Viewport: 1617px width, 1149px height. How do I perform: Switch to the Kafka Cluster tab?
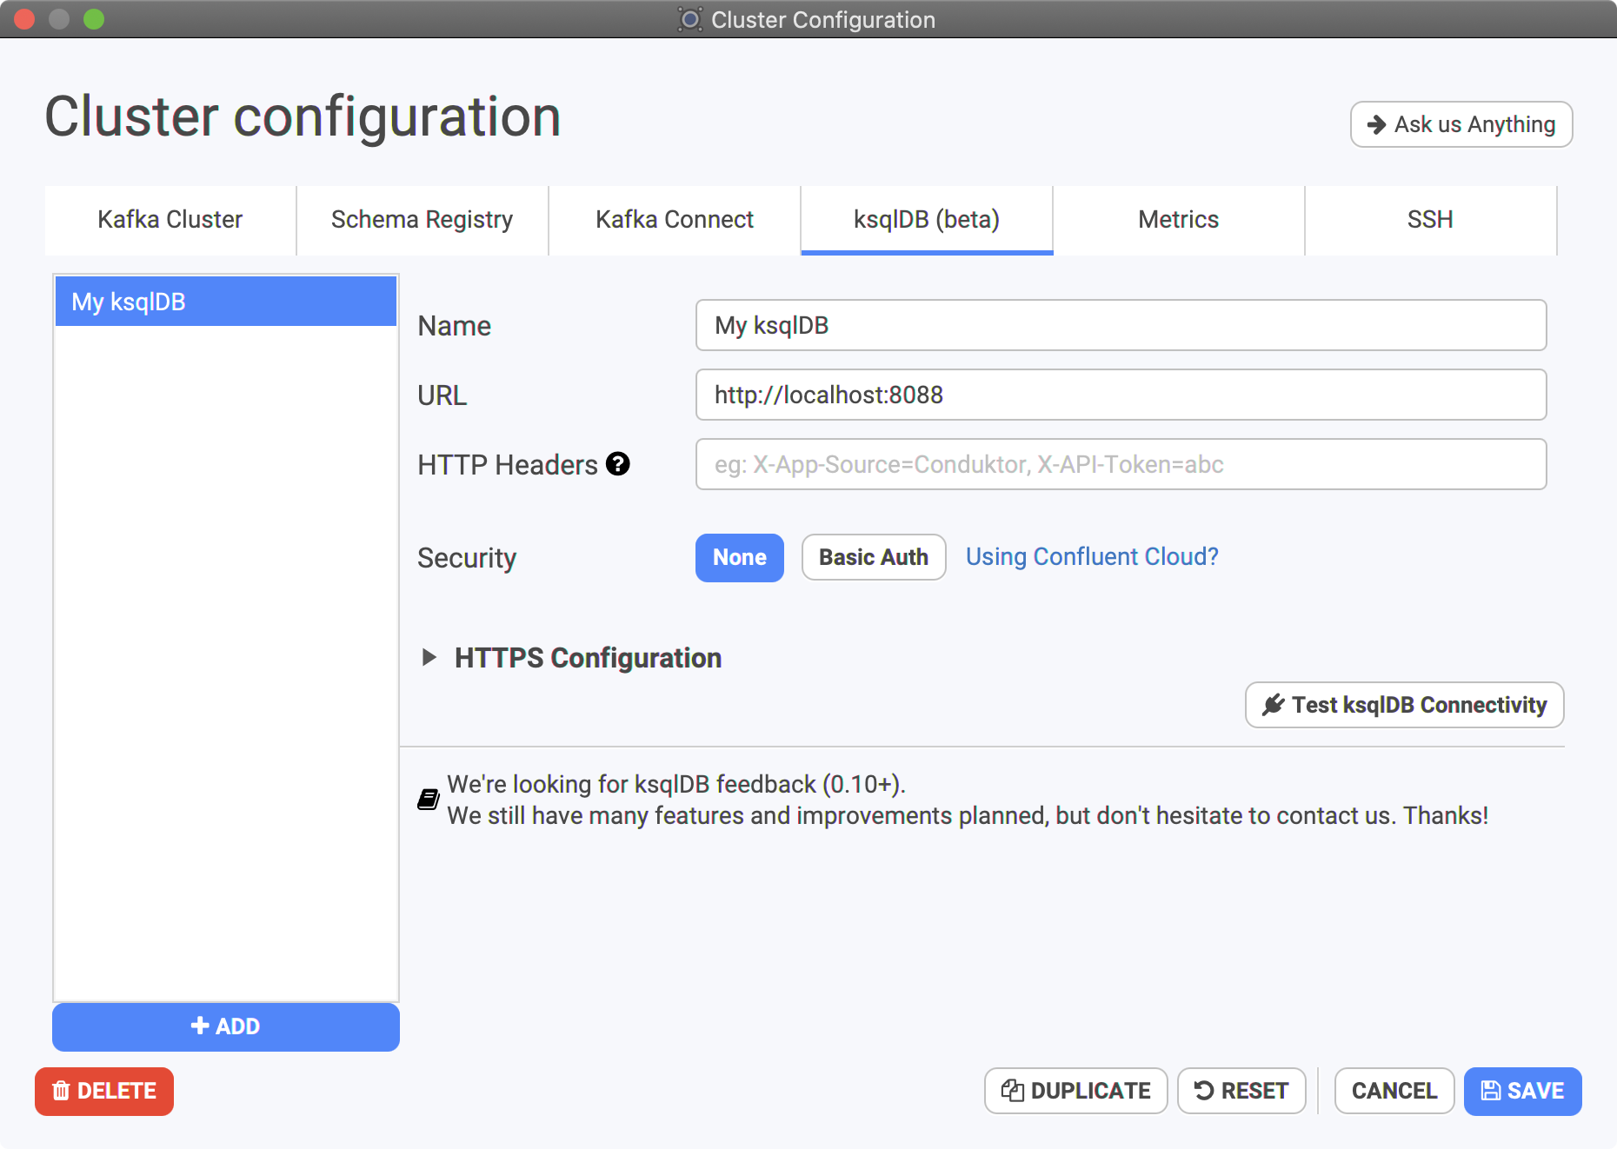pyautogui.click(x=170, y=220)
